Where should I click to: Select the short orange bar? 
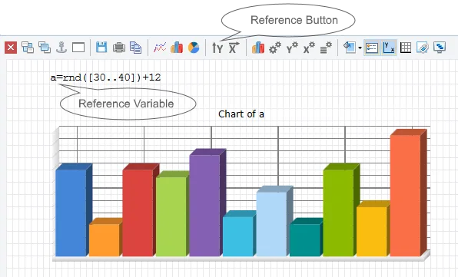click(x=105, y=240)
